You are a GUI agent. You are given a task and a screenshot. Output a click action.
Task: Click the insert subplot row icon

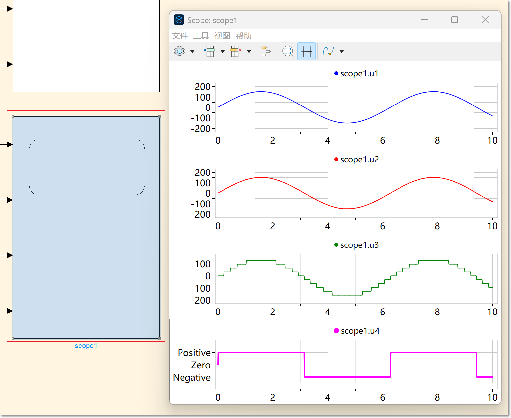pyautogui.click(x=209, y=51)
